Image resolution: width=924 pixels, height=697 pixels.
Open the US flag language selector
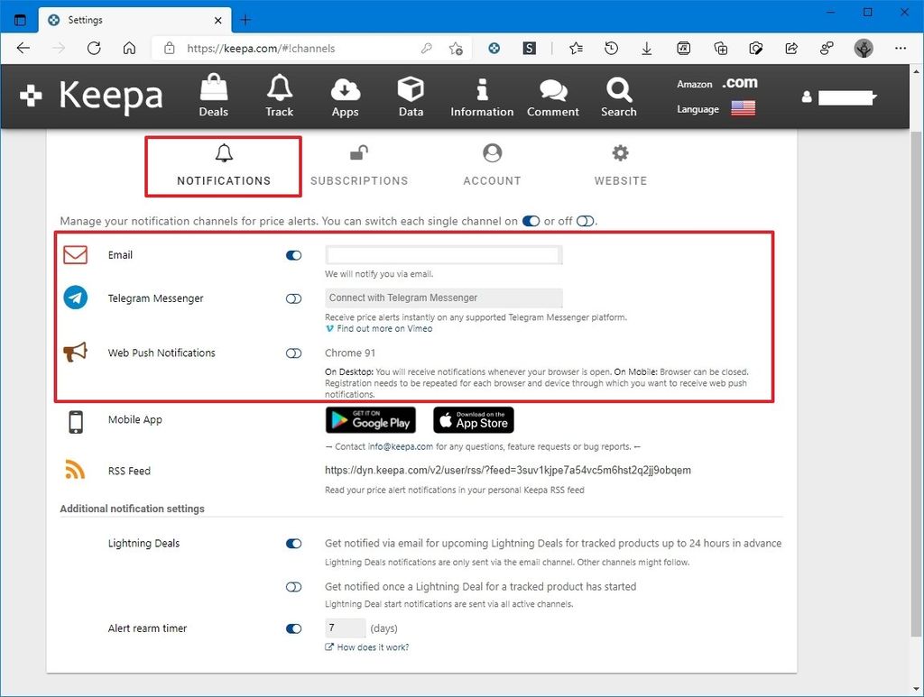click(742, 107)
